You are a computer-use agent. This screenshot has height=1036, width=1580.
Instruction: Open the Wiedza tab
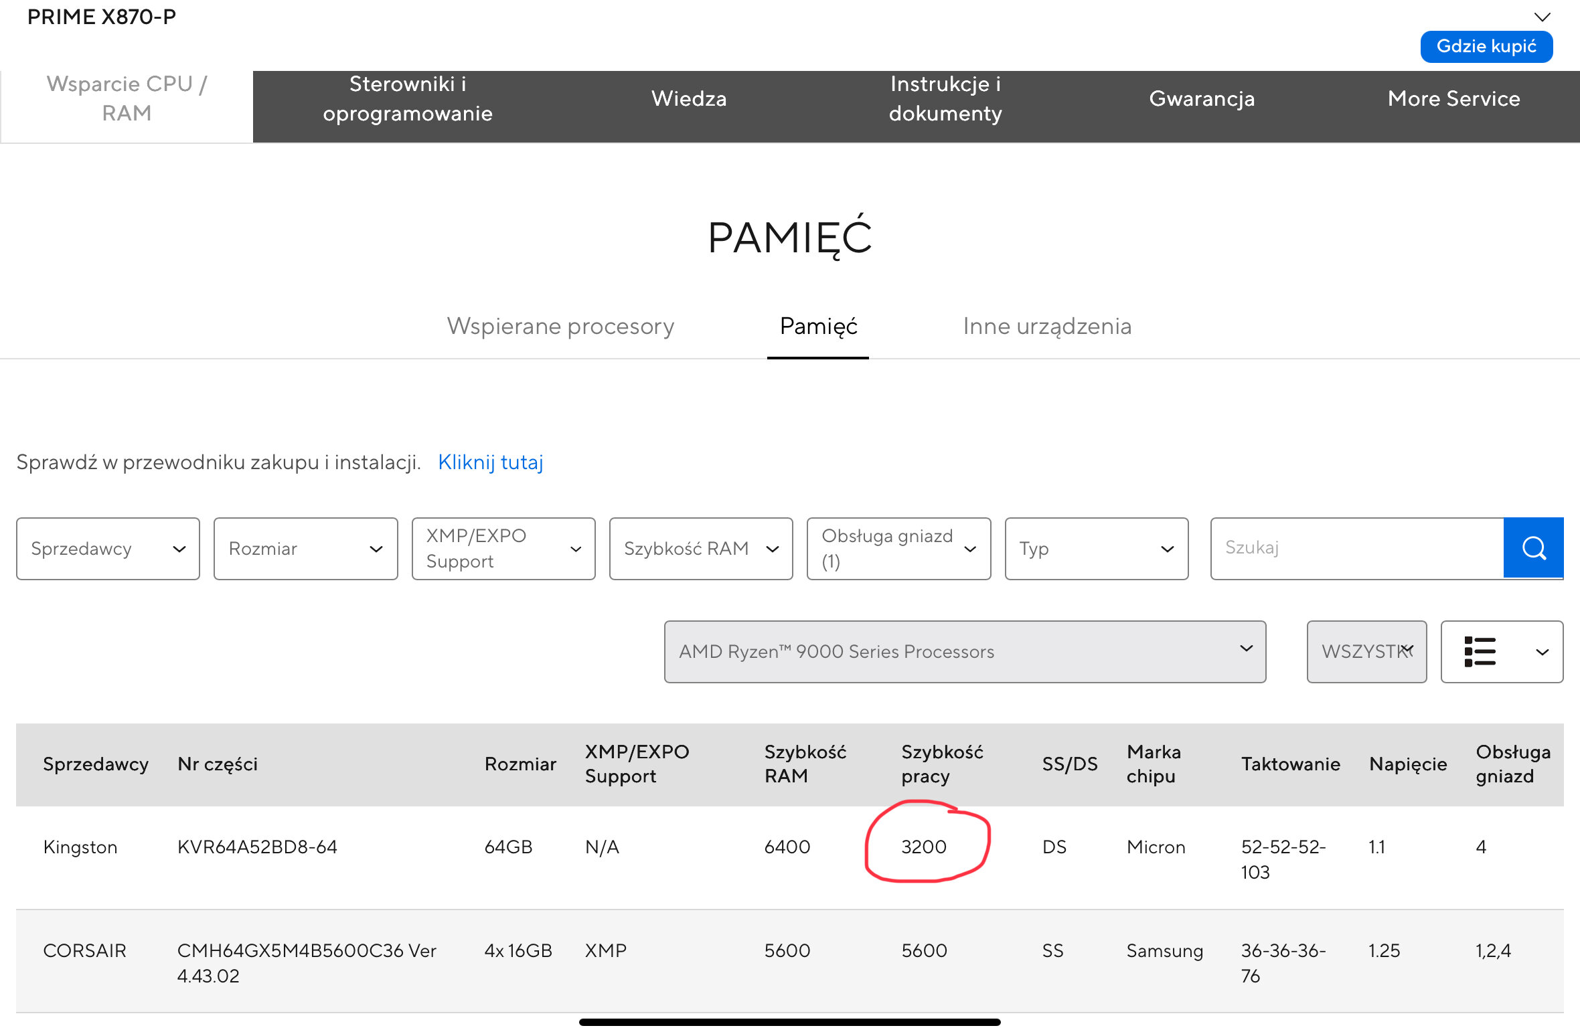689,98
